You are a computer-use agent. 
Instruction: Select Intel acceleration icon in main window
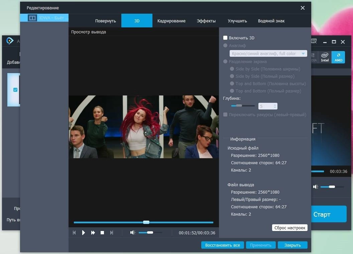325,57
